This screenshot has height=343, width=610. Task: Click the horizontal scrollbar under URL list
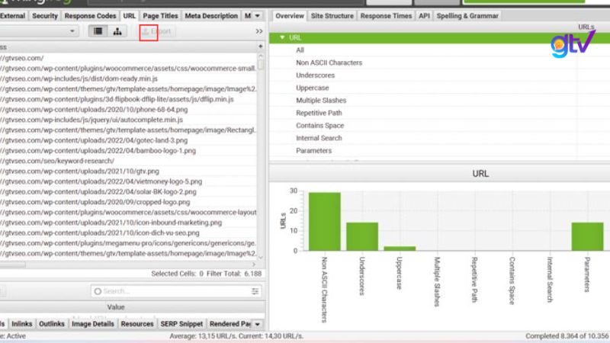pyautogui.click(x=130, y=264)
